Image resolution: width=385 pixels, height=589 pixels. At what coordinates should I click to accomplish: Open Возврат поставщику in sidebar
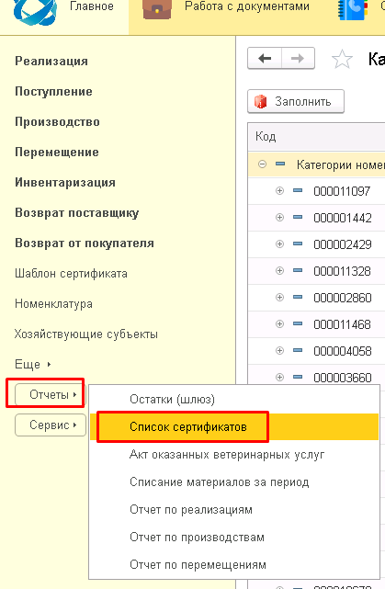[x=76, y=212]
